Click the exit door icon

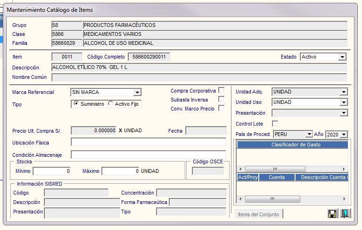[x=345, y=214]
